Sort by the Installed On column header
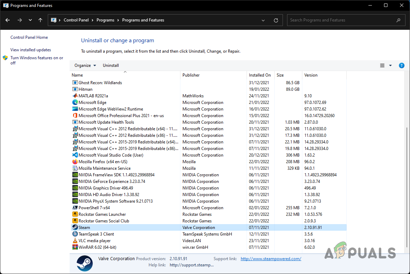410x274 pixels. (x=260, y=75)
